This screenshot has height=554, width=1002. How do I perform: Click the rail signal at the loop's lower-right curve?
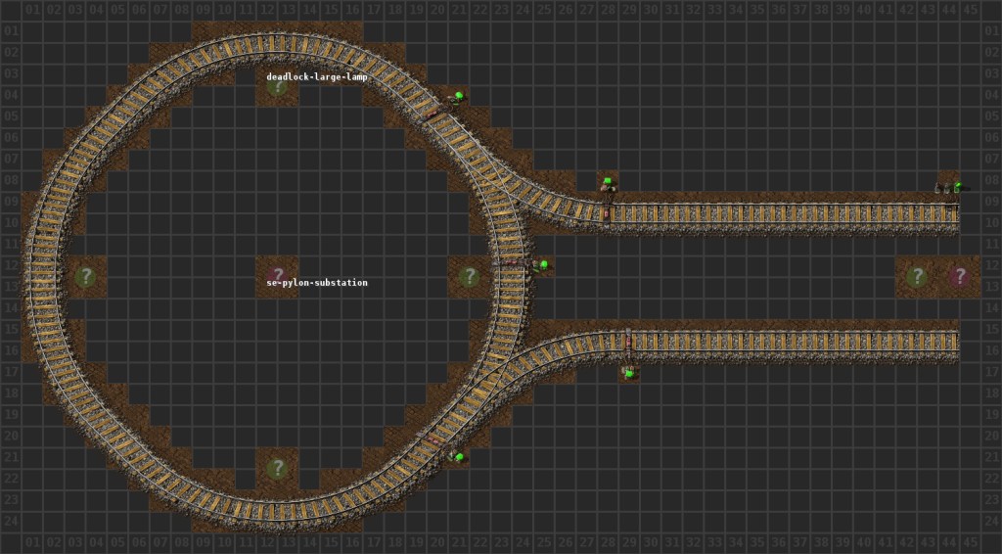pyautogui.click(x=456, y=457)
